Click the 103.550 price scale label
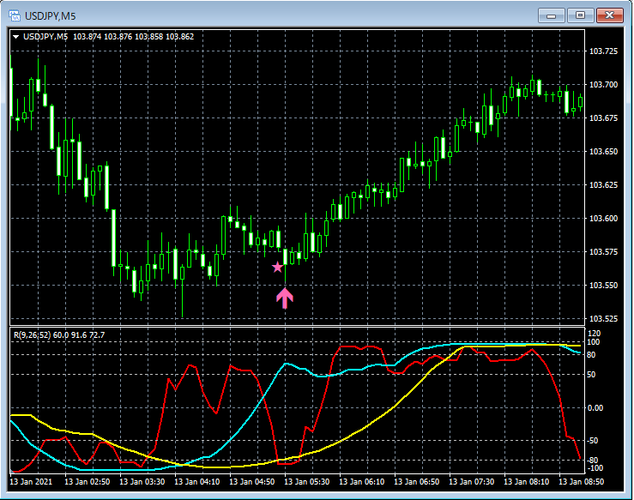Screen dimensions: 634x500 [604, 285]
